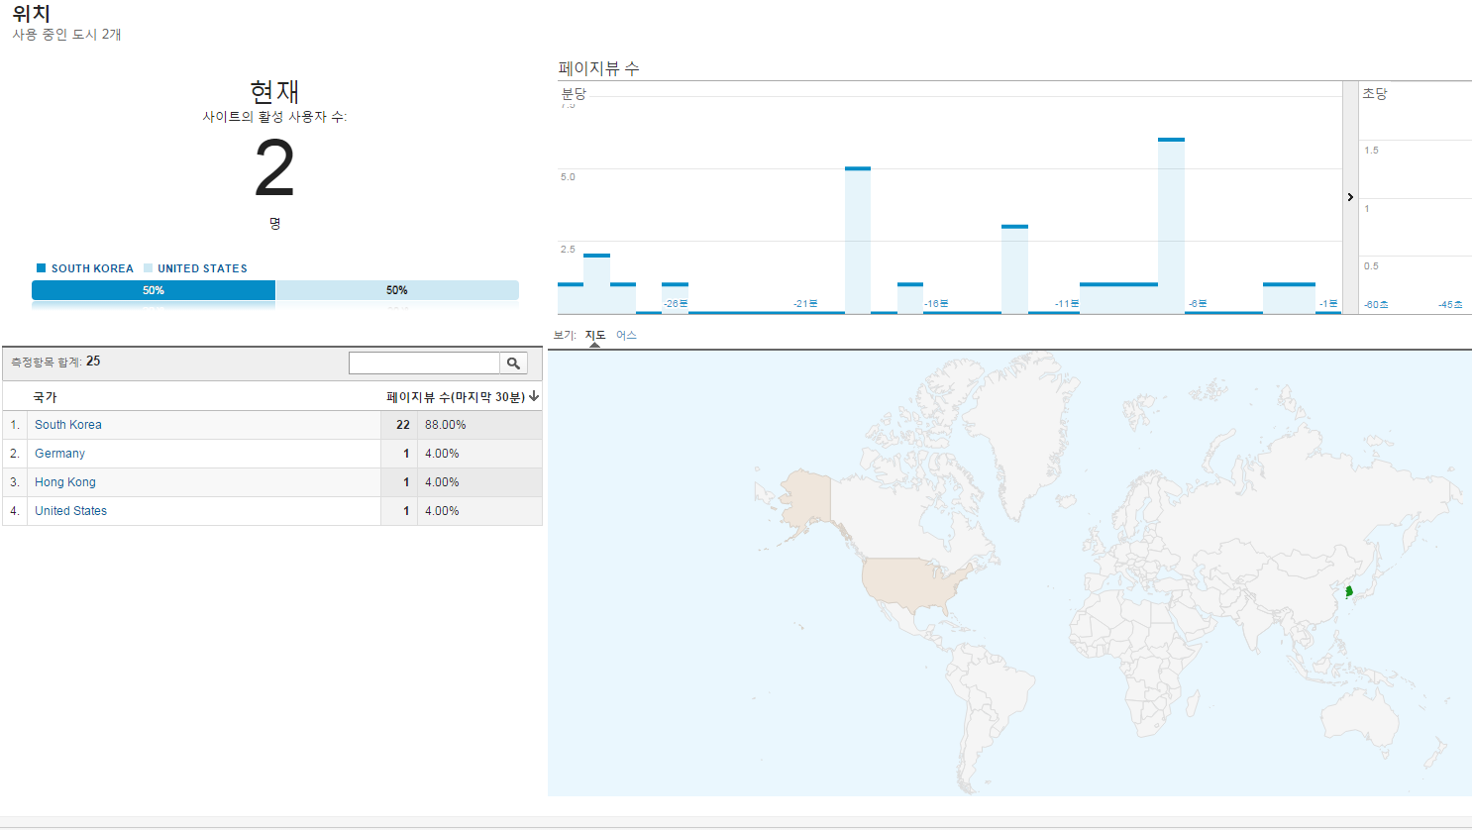The width and height of the screenshot is (1472, 830).
Task: Click the magnifier search icon button
Action: 513,363
